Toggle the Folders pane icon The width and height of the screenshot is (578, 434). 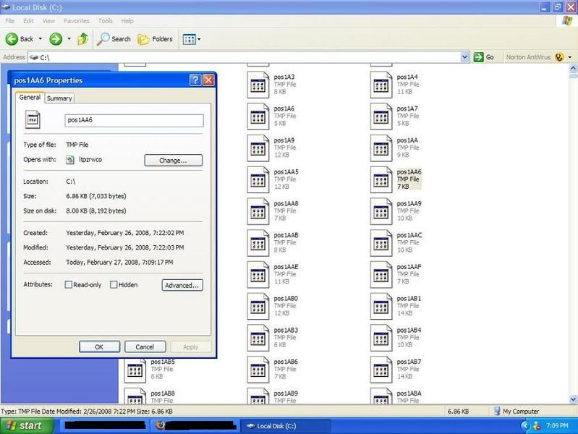coord(155,39)
